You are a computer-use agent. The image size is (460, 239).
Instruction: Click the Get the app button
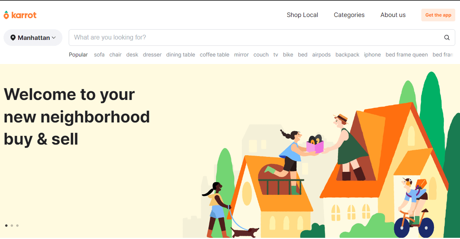coord(438,15)
